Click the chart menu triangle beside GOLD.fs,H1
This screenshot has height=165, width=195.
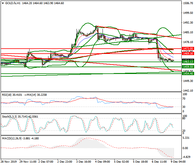[3, 3]
